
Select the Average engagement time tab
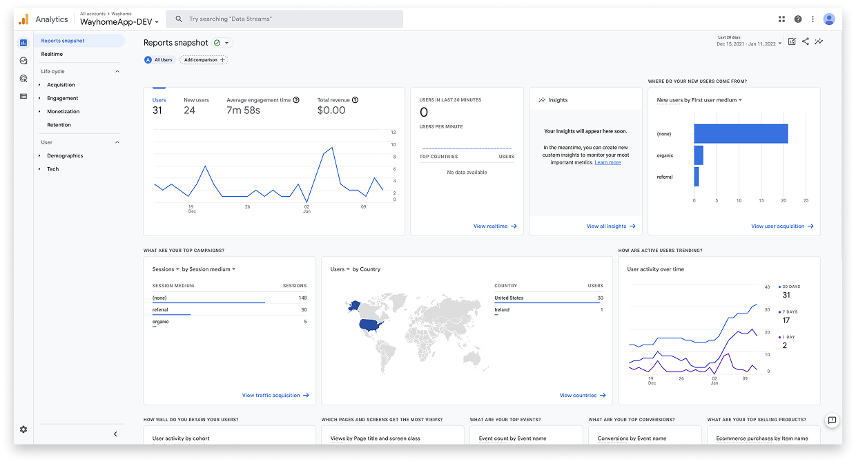coord(262,106)
